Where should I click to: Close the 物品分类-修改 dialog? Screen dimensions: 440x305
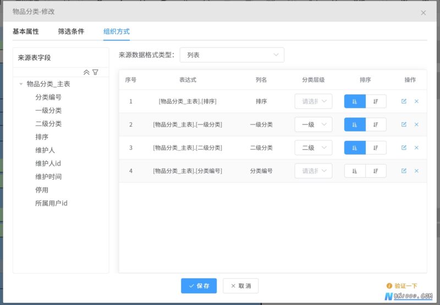423,13
